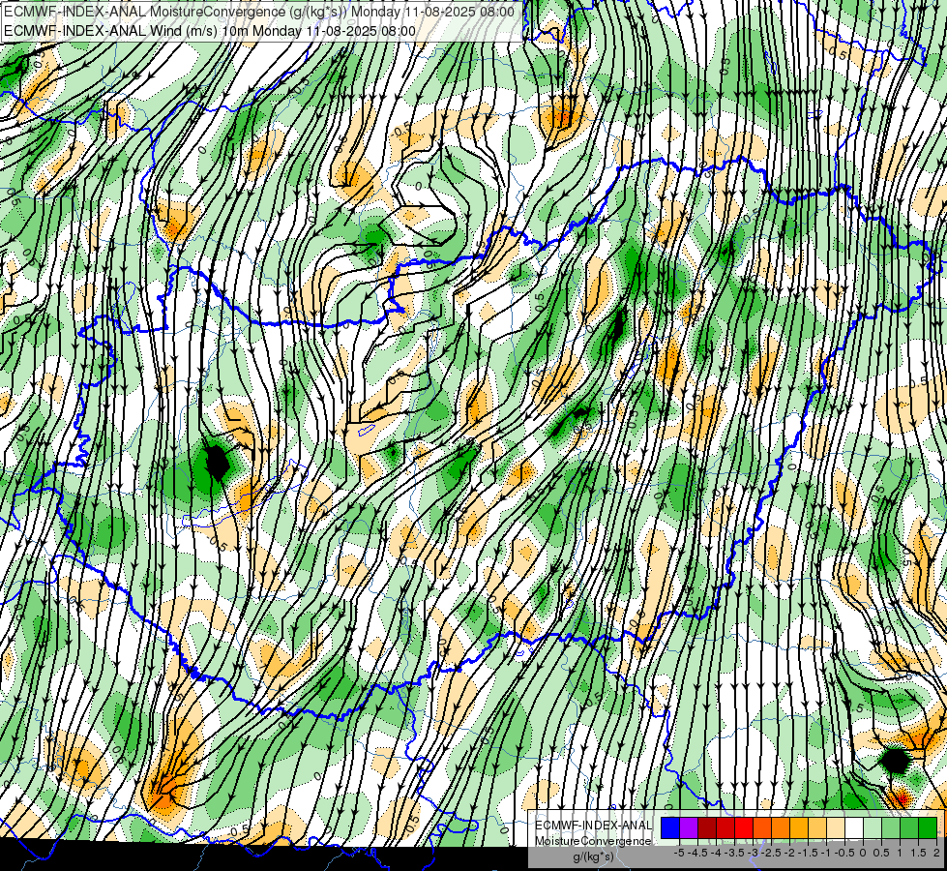Viewport: 947px width, 871px height.
Task: Click the light green swatch between 0.5 and 1
Action: (x=891, y=827)
